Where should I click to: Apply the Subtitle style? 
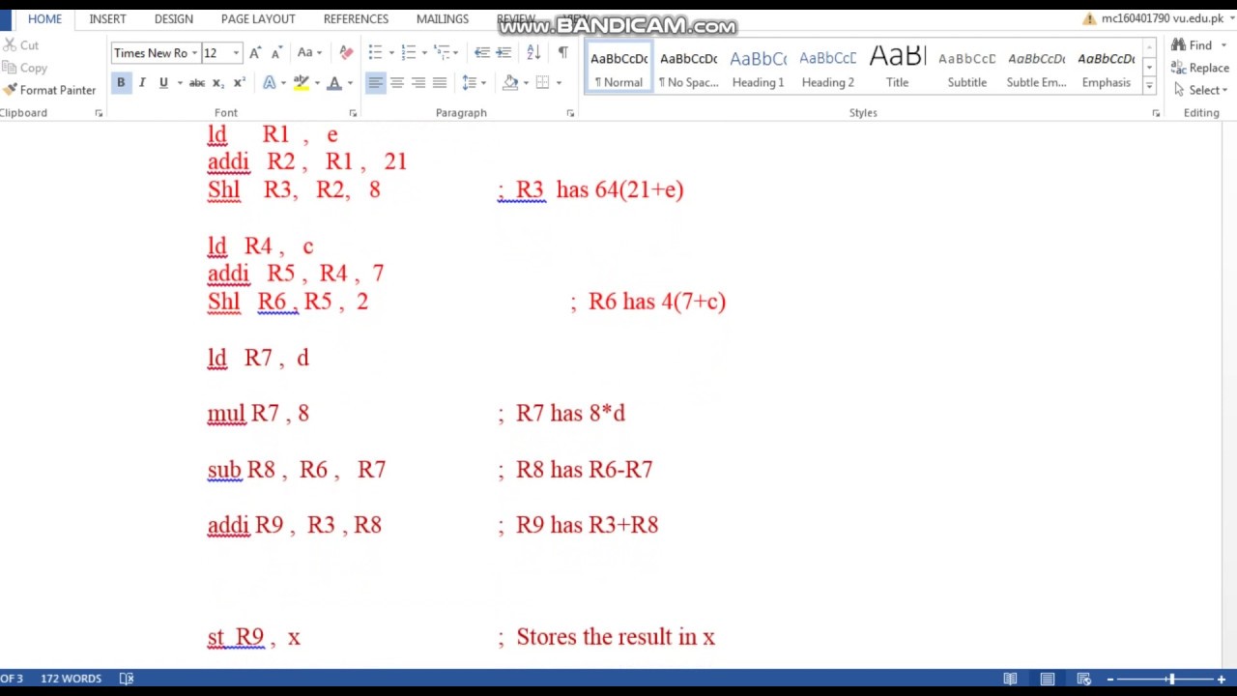coord(966,68)
